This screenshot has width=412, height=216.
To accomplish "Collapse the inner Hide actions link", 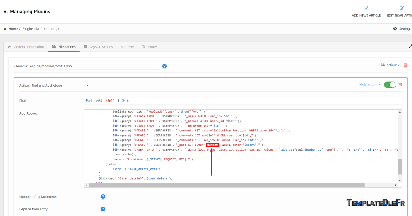I will (370, 85).
